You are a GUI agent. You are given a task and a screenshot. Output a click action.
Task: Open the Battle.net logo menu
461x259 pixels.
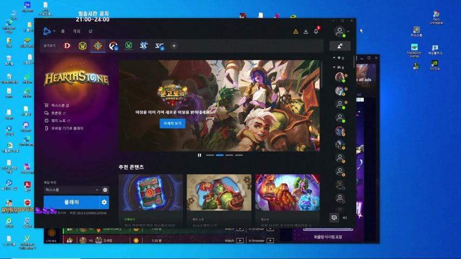tap(46, 31)
